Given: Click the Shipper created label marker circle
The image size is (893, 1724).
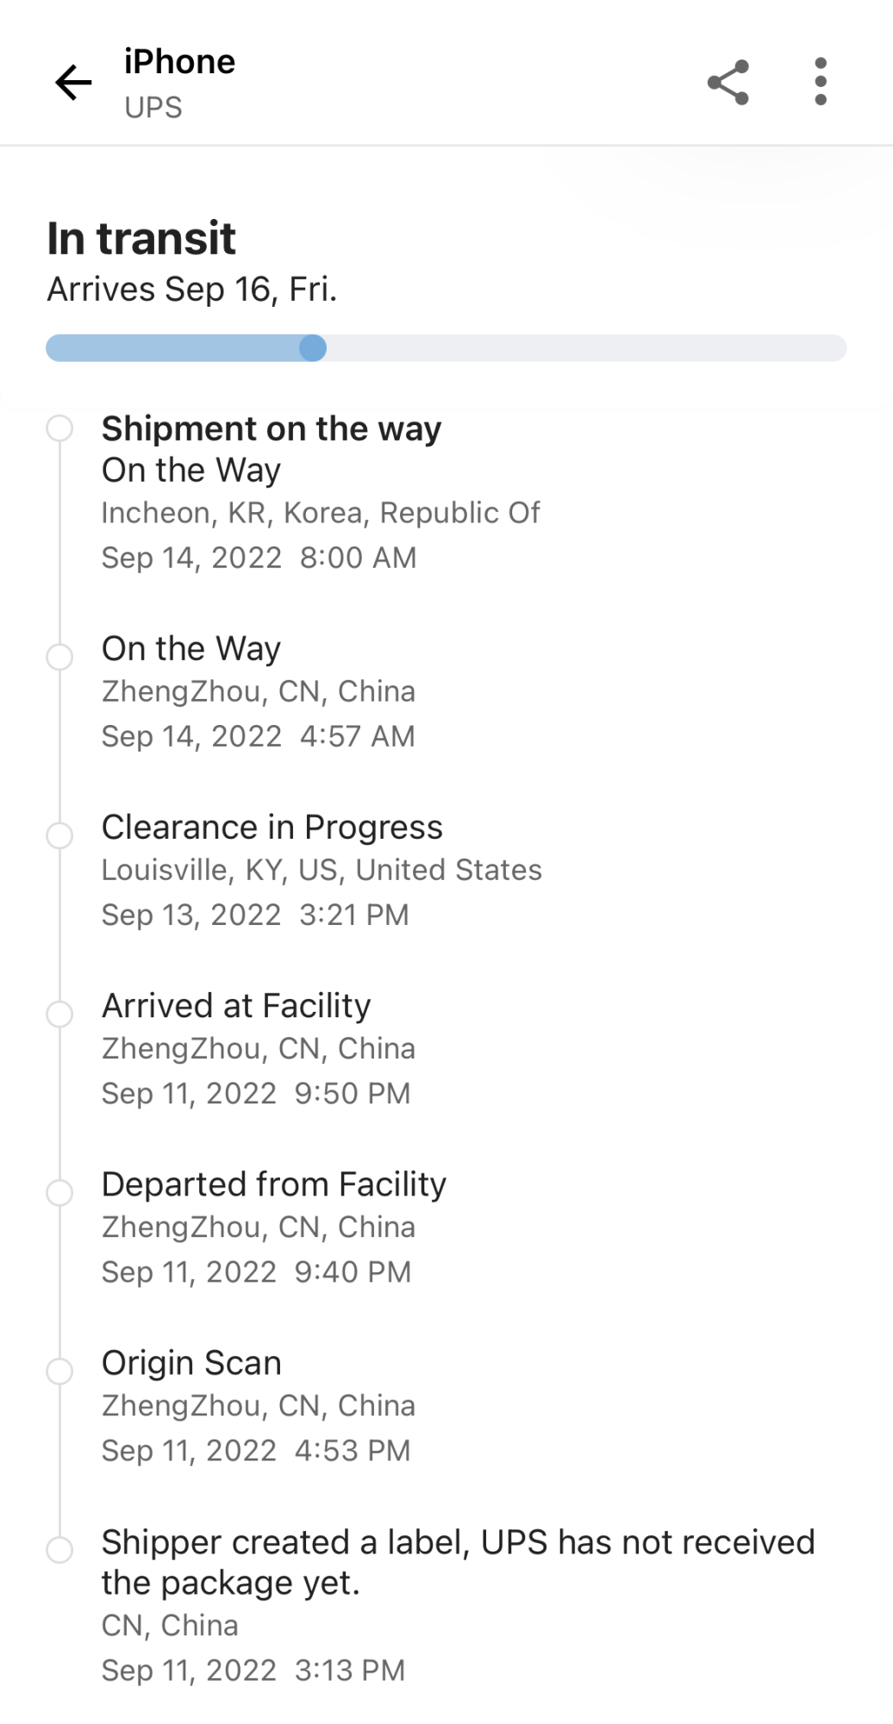Looking at the screenshot, I should pos(59,1550).
